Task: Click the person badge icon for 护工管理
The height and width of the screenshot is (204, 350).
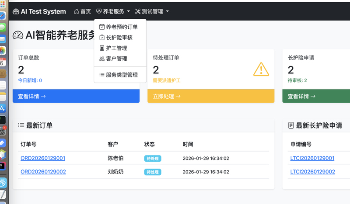Action: click(102, 48)
